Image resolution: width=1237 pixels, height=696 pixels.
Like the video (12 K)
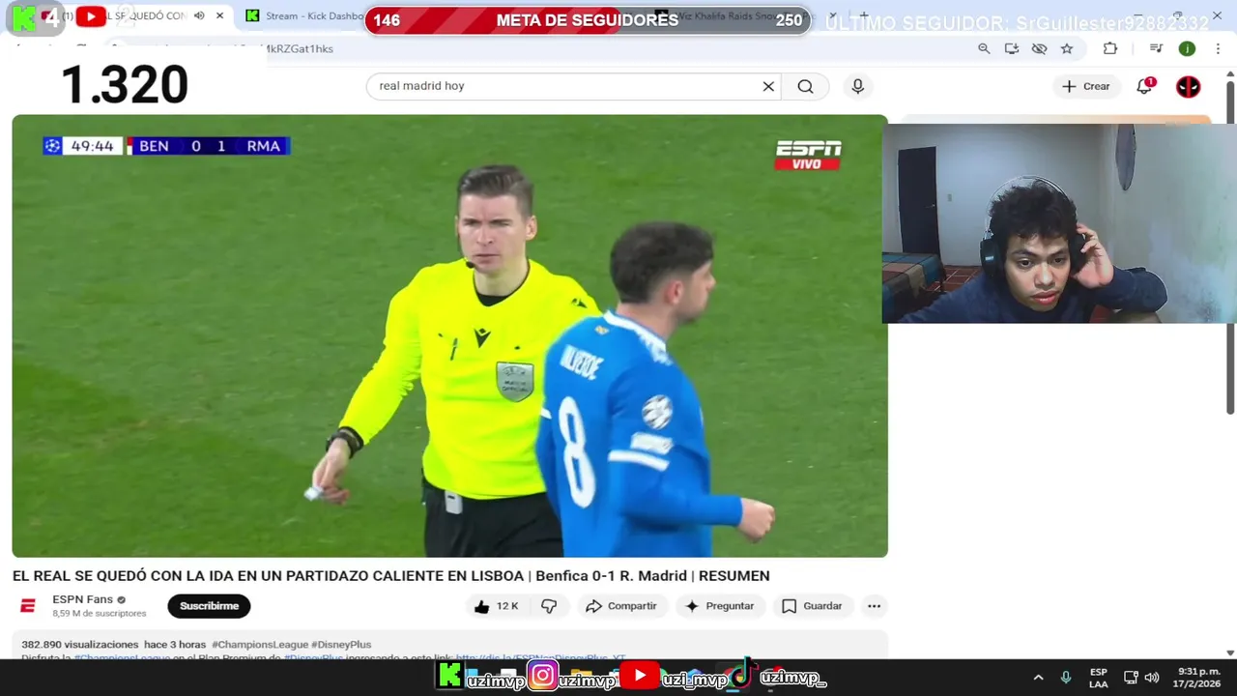click(x=497, y=606)
